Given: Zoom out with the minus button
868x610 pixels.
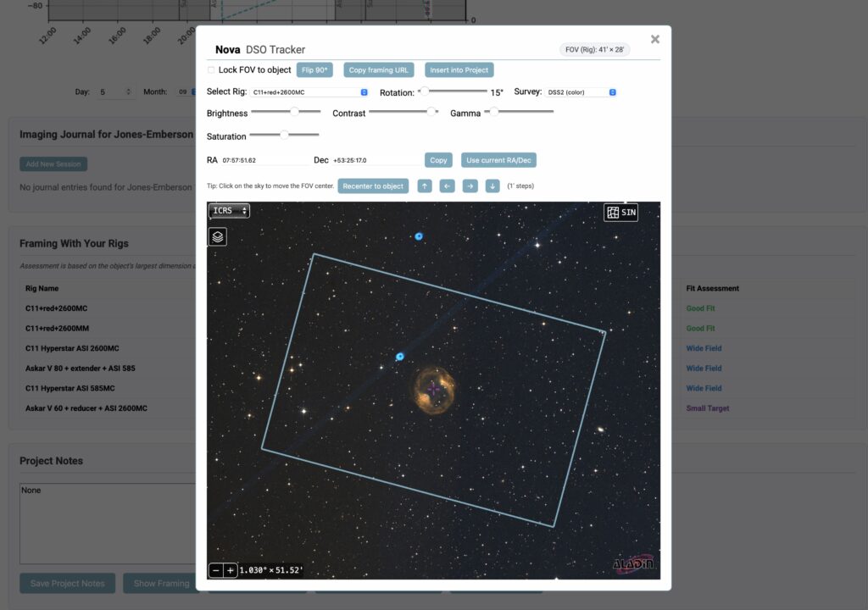Looking at the screenshot, I should (216, 571).
